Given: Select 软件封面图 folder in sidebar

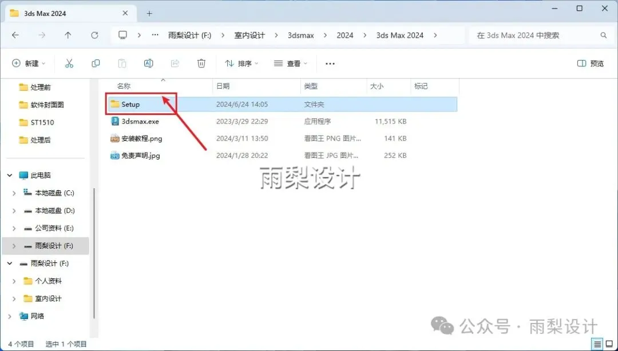Looking at the screenshot, I should [47, 105].
